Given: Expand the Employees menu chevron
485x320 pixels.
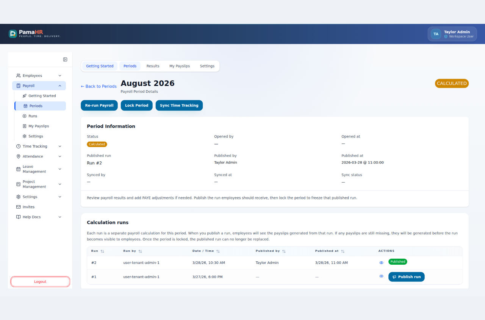Looking at the screenshot, I should click(x=60, y=76).
